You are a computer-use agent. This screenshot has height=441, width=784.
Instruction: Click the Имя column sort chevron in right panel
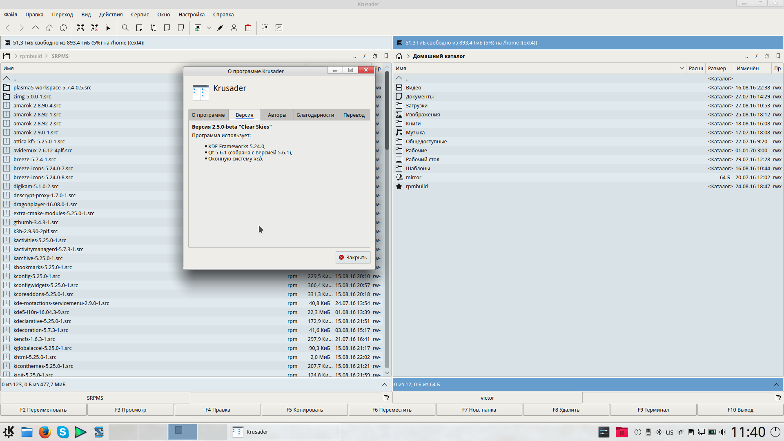click(682, 68)
